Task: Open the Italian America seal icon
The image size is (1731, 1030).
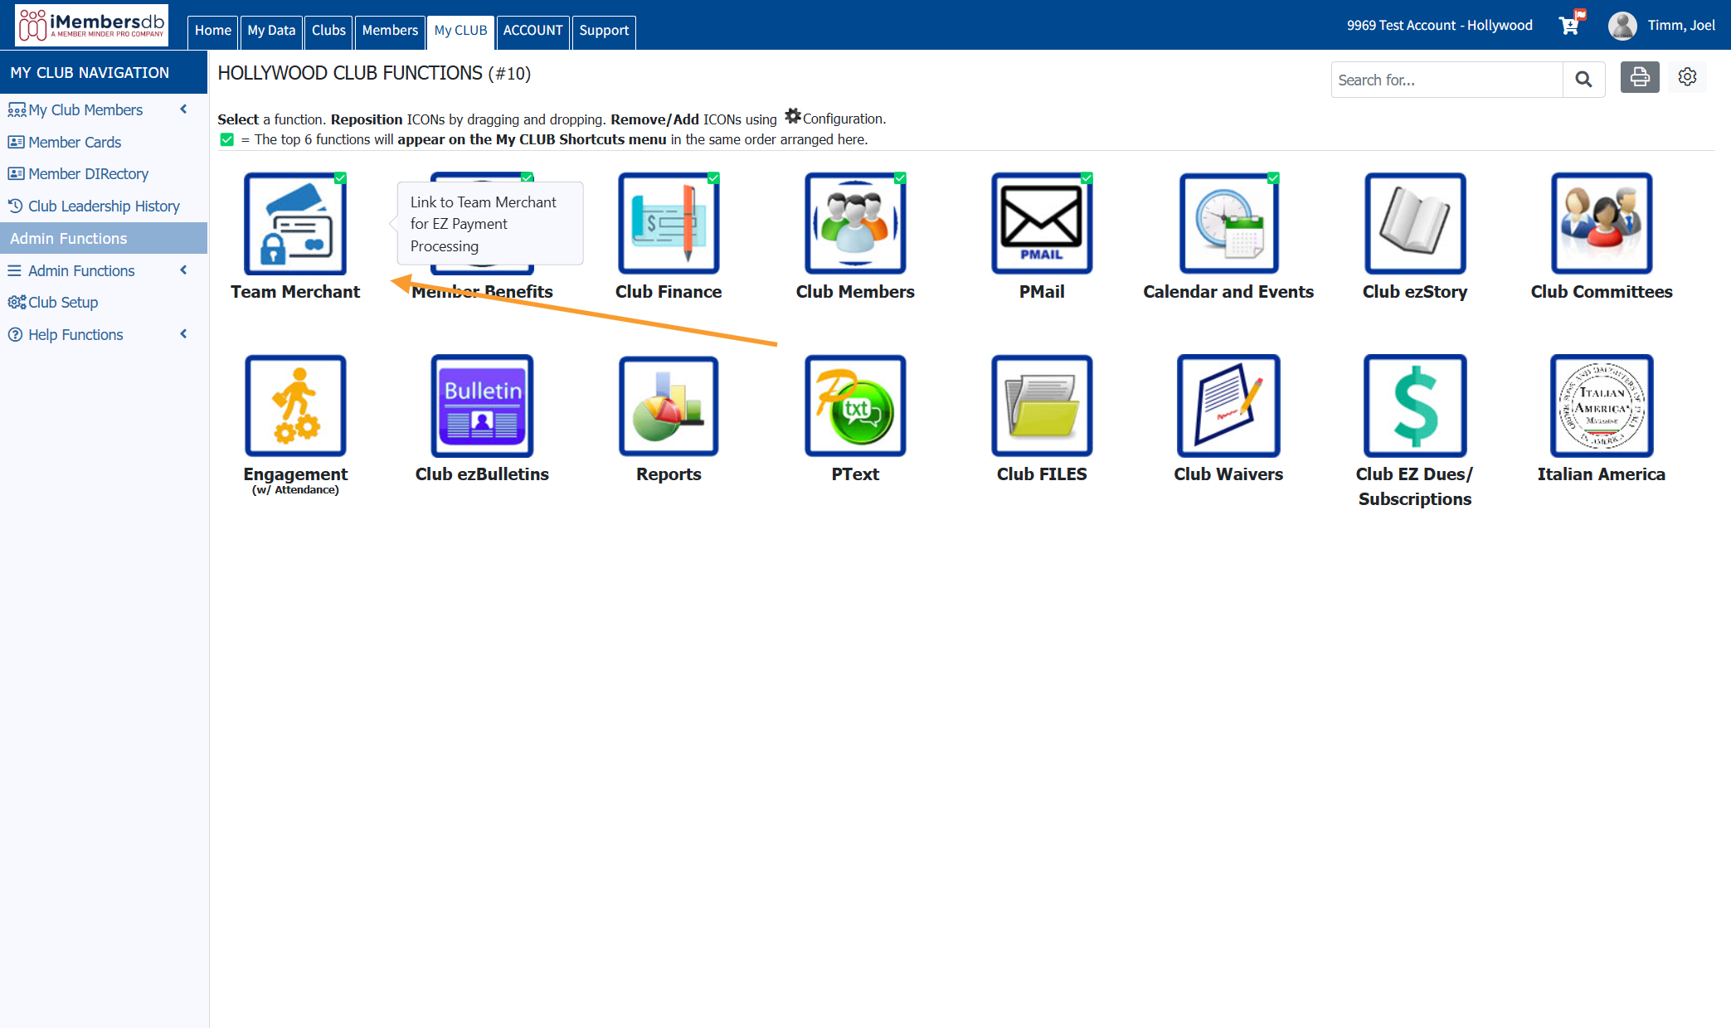Action: (x=1602, y=406)
